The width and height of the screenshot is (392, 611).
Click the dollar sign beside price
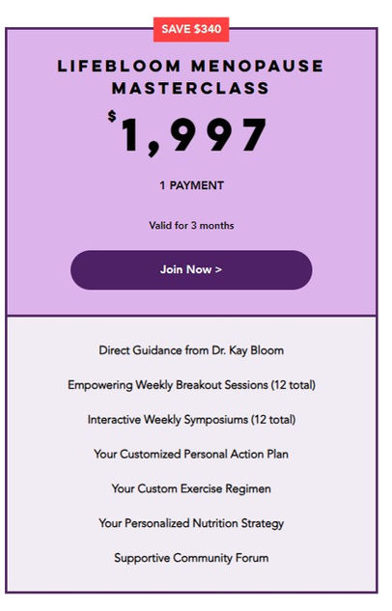click(112, 116)
